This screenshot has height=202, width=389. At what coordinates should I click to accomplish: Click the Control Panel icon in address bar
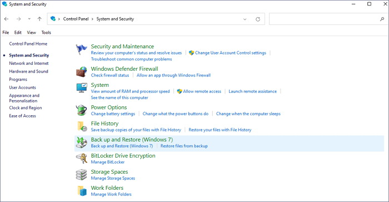tap(53, 19)
